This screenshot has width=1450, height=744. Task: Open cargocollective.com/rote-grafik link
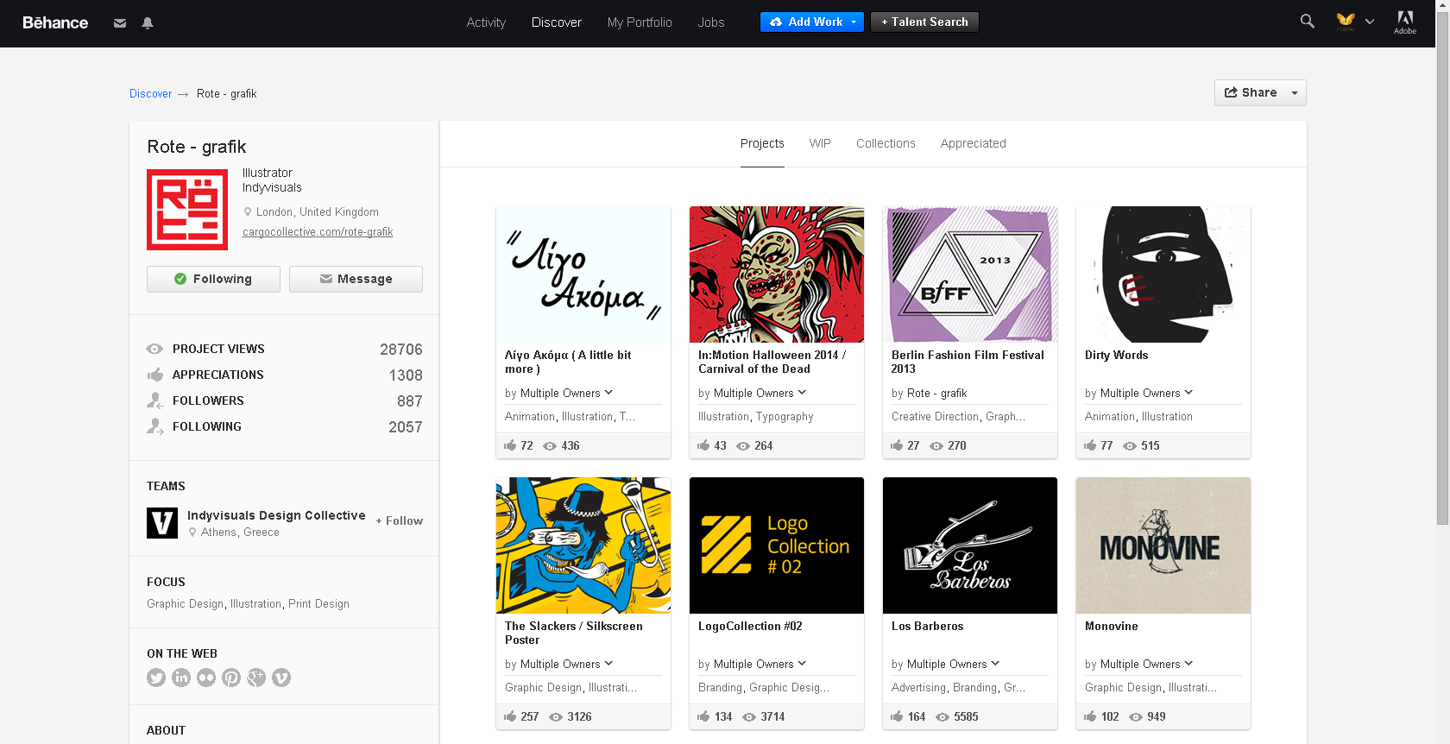coord(318,232)
